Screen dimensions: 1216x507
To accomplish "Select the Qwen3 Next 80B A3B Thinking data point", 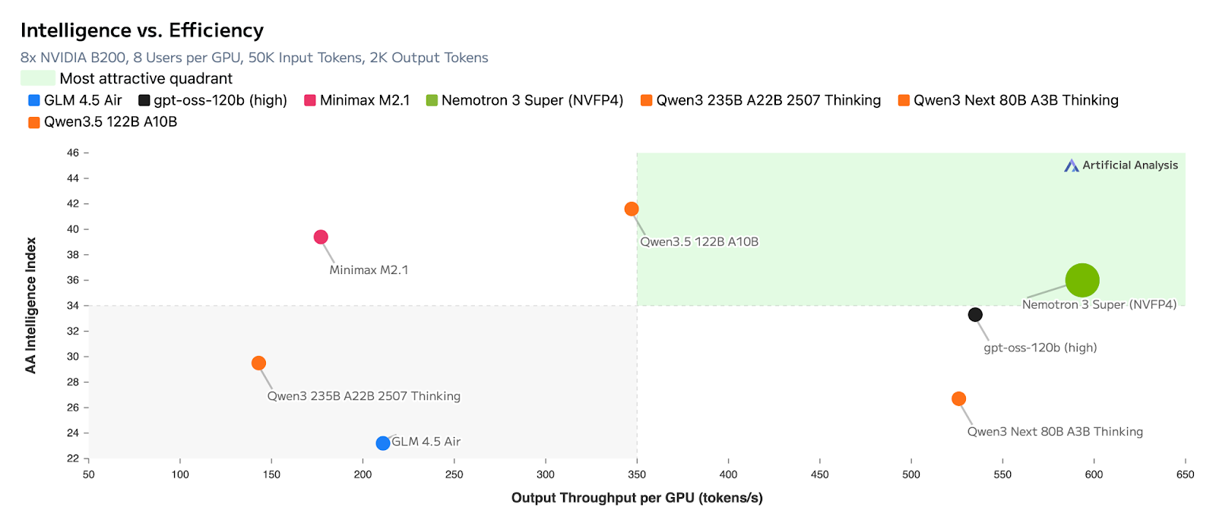I will (x=958, y=398).
